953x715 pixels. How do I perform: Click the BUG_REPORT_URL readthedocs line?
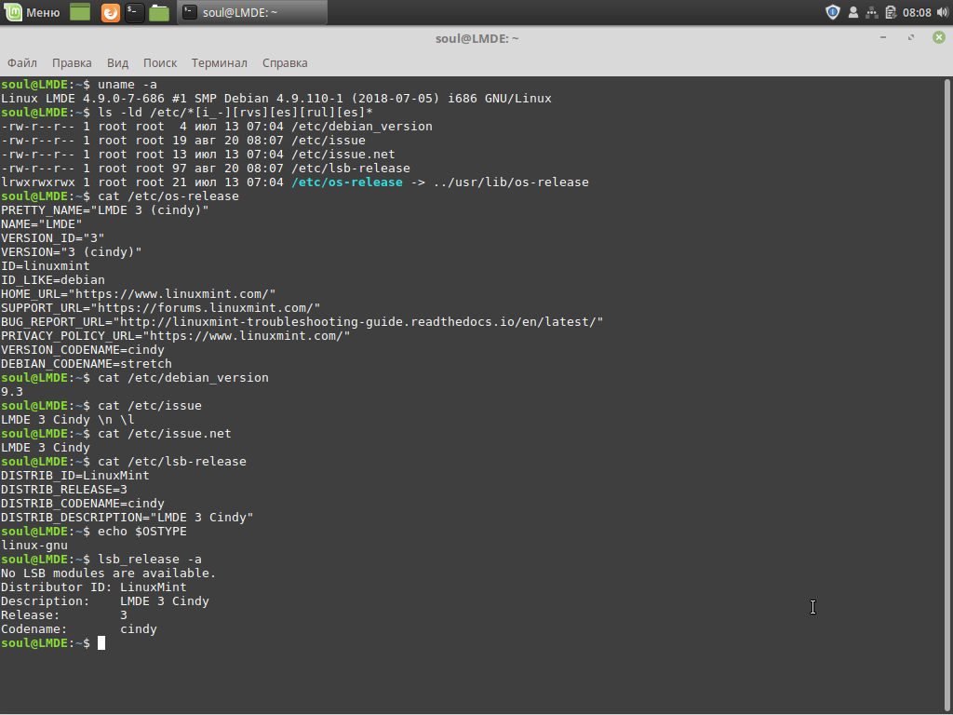click(x=302, y=322)
